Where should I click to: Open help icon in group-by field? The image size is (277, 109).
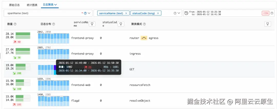(175, 13)
